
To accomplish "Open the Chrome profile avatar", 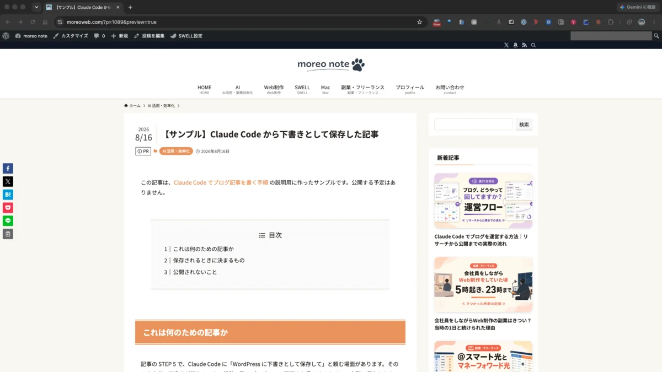I will 642,22.
